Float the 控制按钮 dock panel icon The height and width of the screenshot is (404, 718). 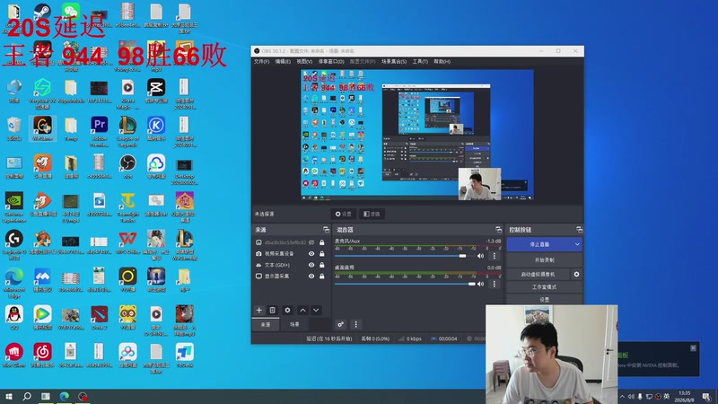[x=579, y=230]
